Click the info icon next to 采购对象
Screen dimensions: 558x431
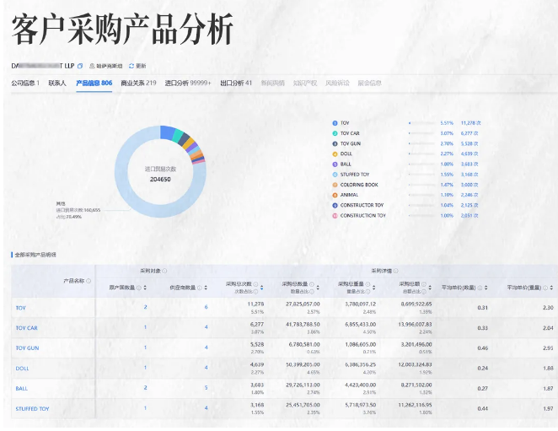click(164, 271)
